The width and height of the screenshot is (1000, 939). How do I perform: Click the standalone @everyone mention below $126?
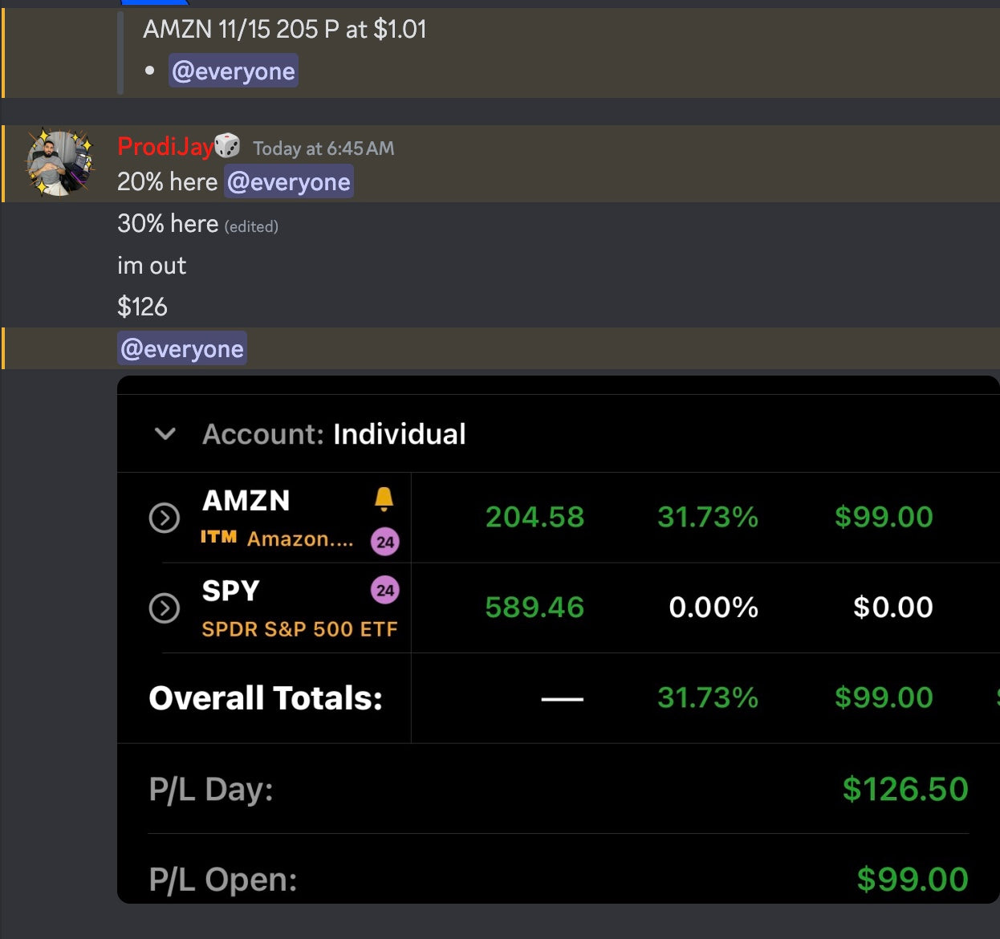point(182,349)
